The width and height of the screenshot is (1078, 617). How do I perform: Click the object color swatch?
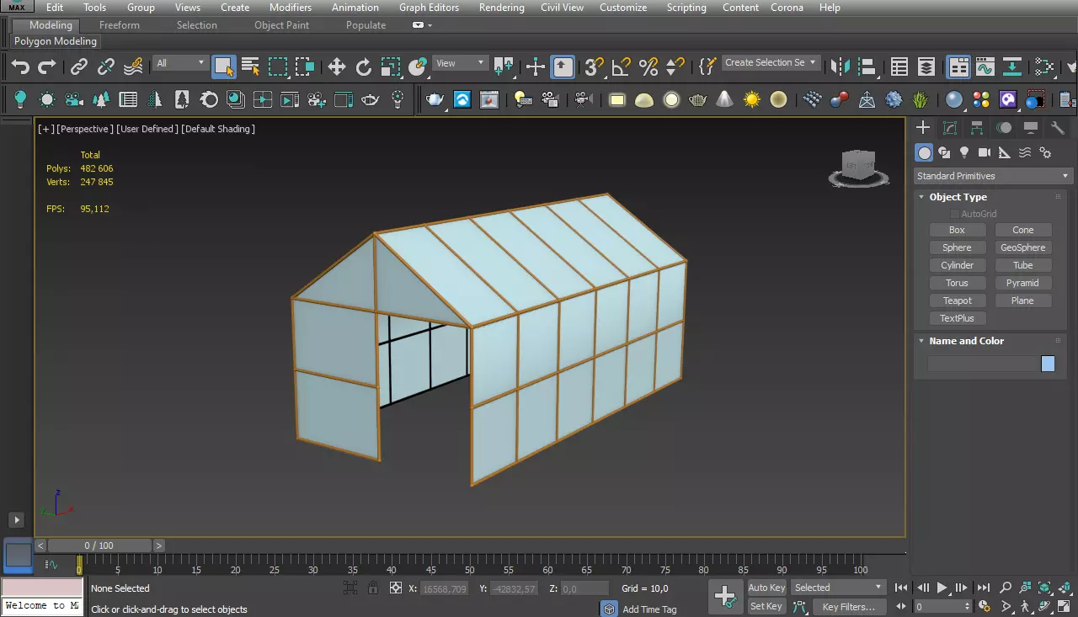(x=1048, y=364)
